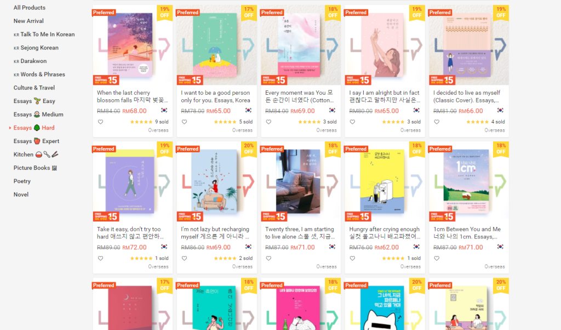Heart the 'I'm not lazy but recharging myself' item
561x330 pixels.
(184, 258)
